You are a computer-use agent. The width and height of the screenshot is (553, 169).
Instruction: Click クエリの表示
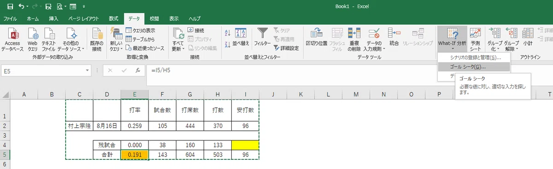point(141,30)
